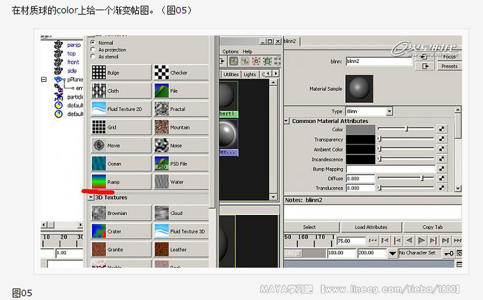Screen dimensions: 483x300
Task: Pick the Leather texture
Action: coord(181,250)
